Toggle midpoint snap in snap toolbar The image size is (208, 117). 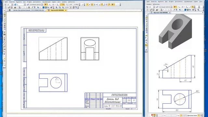pos(90,5)
